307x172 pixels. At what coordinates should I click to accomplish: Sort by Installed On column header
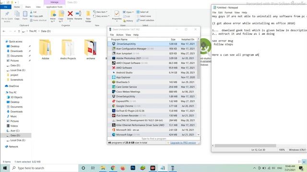pos(188,39)
